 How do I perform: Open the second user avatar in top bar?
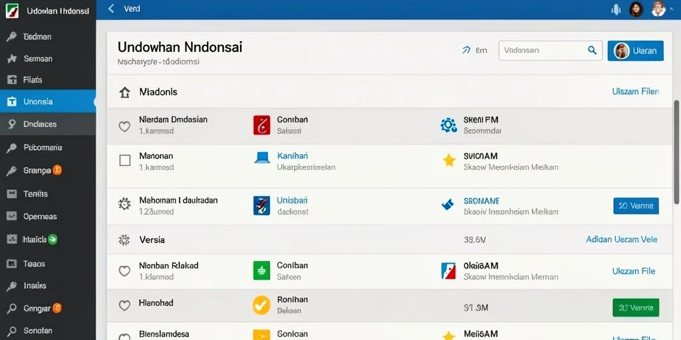[x=658, y=9]
